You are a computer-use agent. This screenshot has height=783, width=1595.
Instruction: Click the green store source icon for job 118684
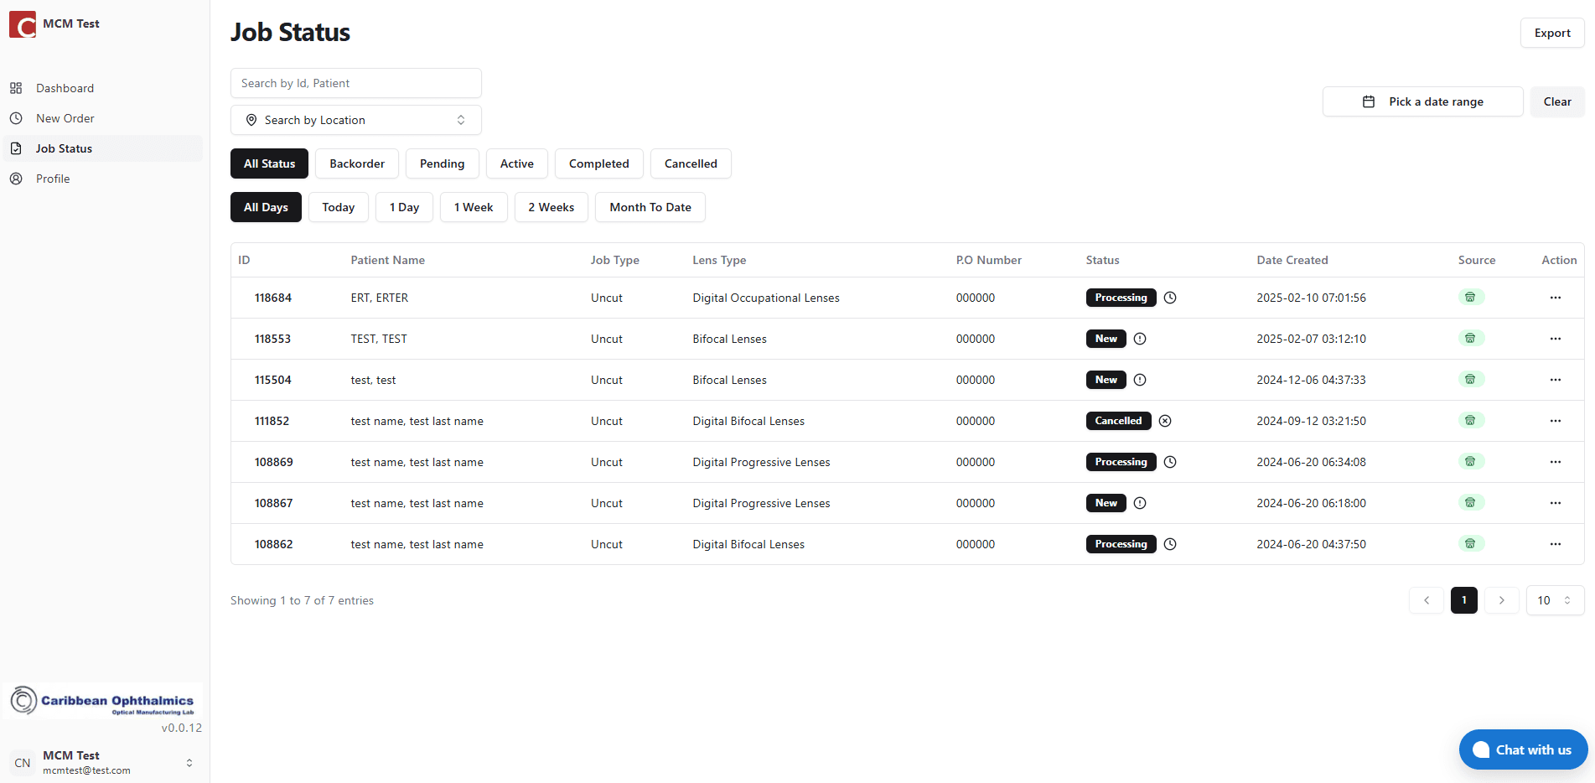(x=1470, y=297)
